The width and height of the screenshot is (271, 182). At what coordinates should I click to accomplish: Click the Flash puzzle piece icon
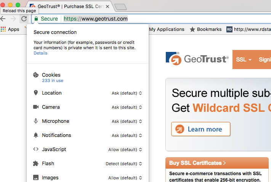(36, 163)
